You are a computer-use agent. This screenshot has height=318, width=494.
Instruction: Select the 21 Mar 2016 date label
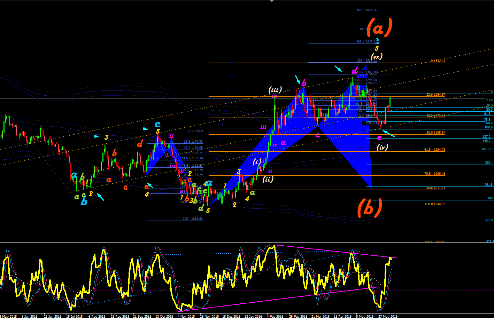coord(321,316)
